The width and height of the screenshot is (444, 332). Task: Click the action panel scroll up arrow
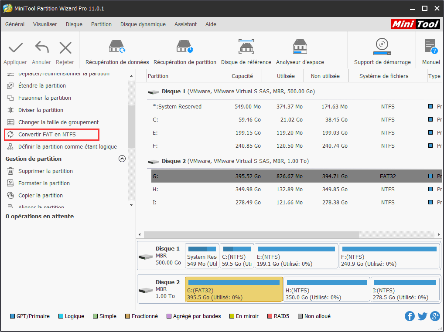click(131, 76)
